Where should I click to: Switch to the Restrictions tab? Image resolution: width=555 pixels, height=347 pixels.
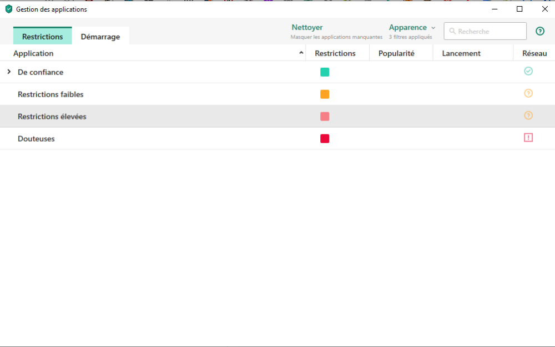[x=43, y=36]
